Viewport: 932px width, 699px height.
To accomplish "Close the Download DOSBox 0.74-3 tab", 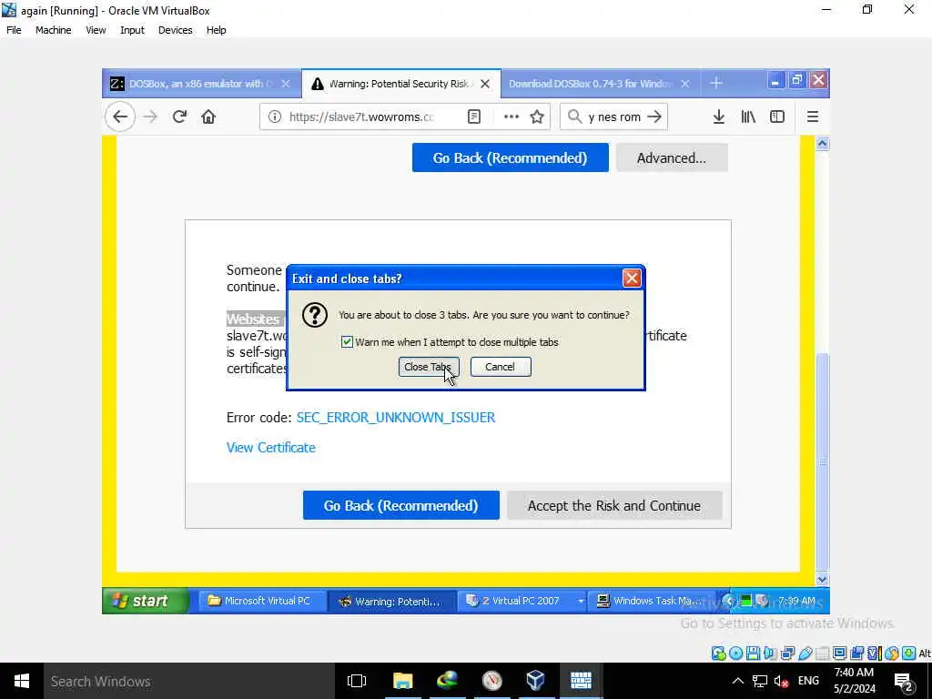I will pos(684,84).
